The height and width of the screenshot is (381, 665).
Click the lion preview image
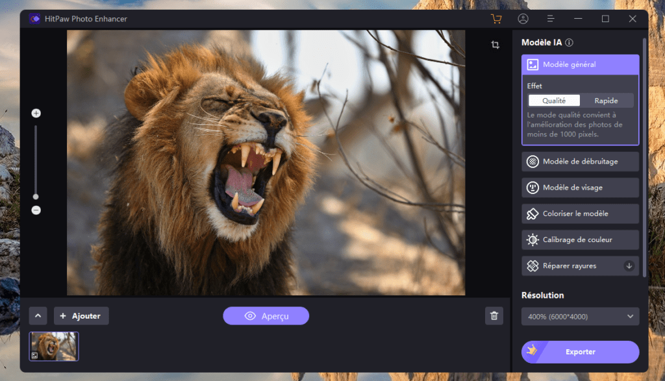coord(266,162)
